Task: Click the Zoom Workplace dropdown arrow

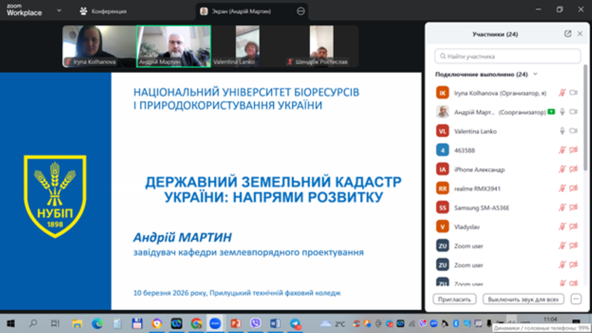Action: click(59, 11)
